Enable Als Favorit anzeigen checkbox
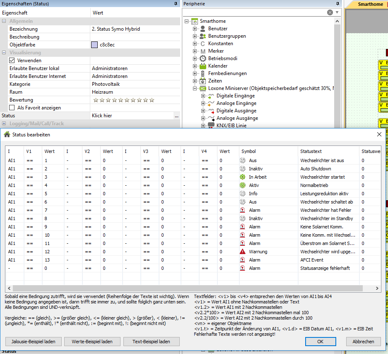 (12, 108)
